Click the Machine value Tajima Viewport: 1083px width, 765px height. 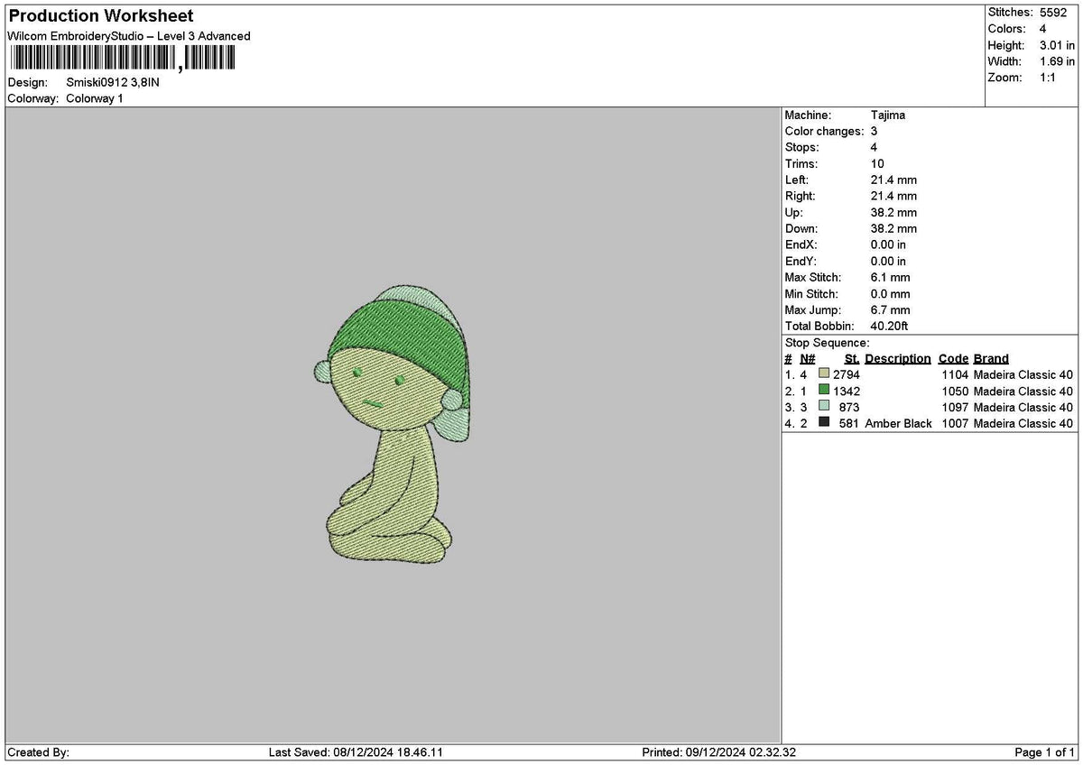pyautogui.click(x=888, y=115)
